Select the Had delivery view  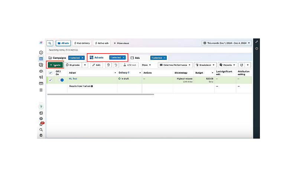point(82,43)
